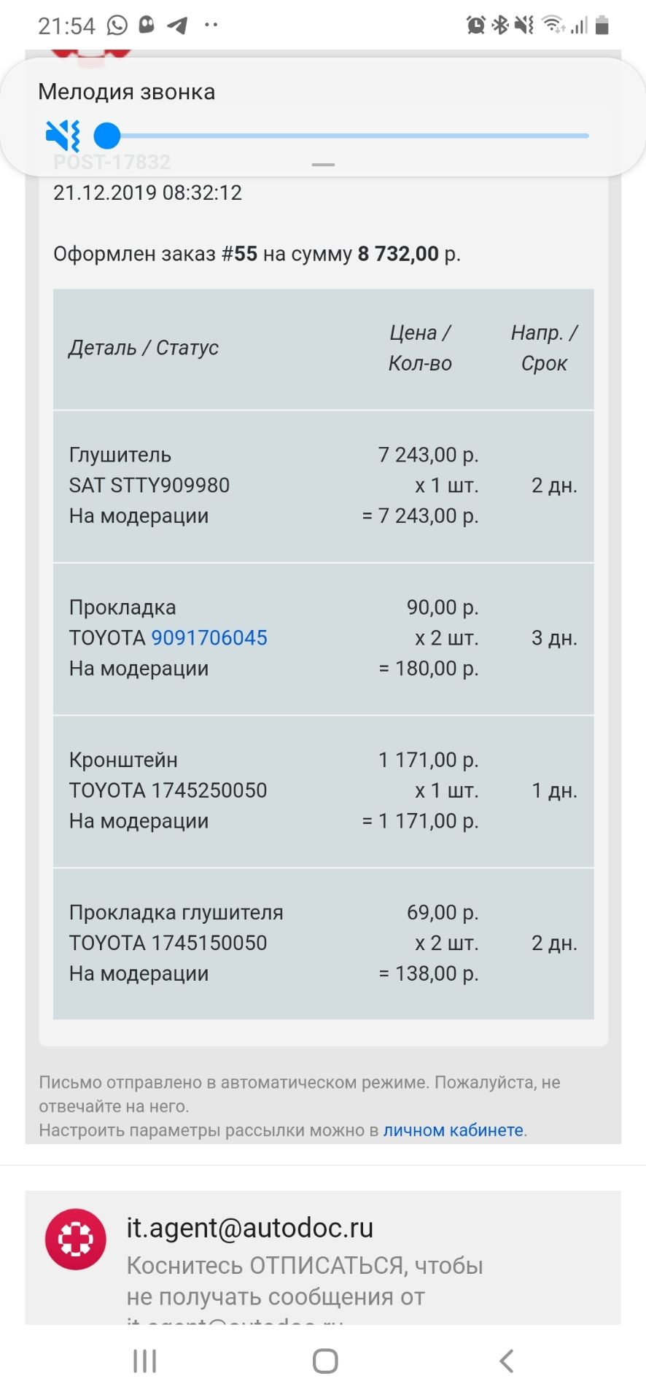Select the Кронштейн TOYOTA 1745250050 row
This screenshot has height=1400, width=646.
pyautogui.click(x=324, y=791)
